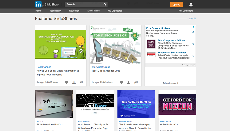Open the Technology topic
Viewport: 230px width, 131px height.
pos(55,11)
